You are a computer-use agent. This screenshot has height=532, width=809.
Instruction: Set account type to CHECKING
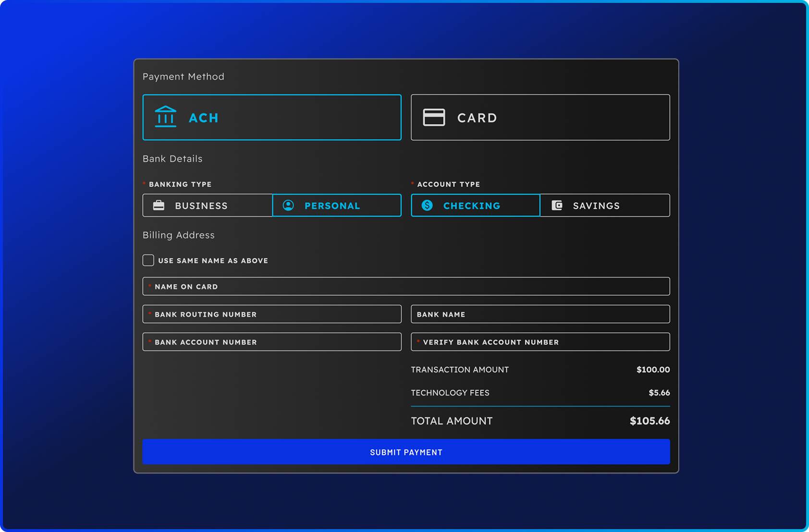[476, 206]
